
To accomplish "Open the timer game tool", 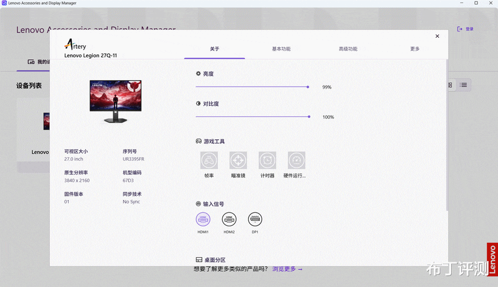I will [267, 161].
